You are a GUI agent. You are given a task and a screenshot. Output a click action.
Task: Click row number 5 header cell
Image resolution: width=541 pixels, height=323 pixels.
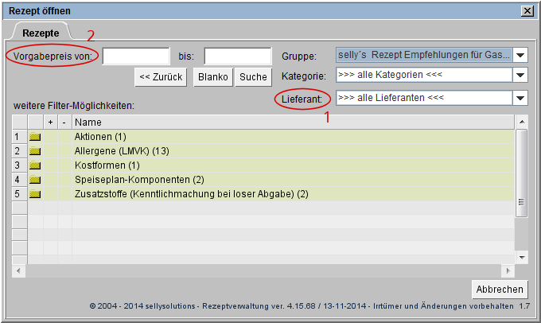point(20,194)
